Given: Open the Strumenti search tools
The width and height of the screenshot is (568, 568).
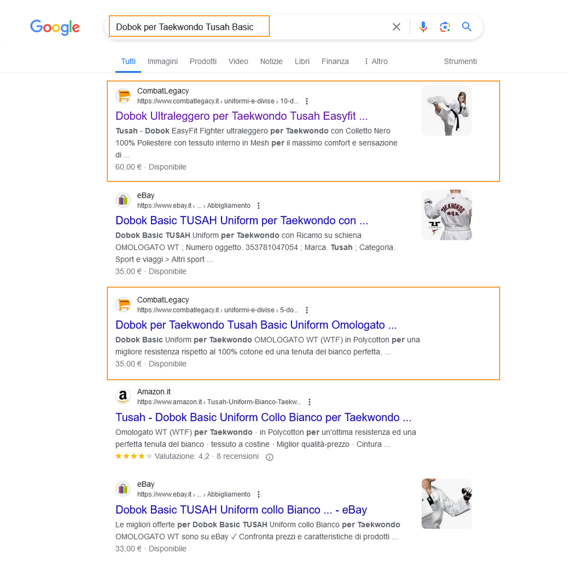Looking at the screenshot, I should [460, 62].
